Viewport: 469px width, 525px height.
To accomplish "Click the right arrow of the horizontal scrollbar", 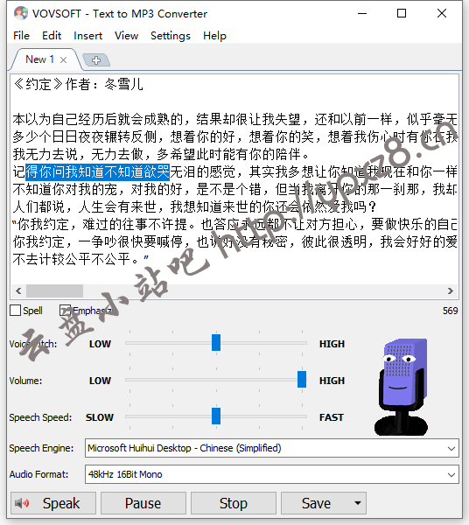I will pyautogui.click(x=451, y=291).
